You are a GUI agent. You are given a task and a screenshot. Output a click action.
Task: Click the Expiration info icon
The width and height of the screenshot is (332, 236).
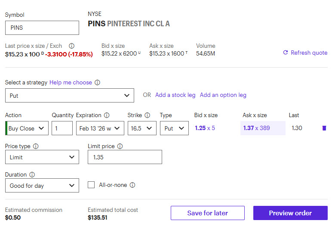[x=107, y=115]
